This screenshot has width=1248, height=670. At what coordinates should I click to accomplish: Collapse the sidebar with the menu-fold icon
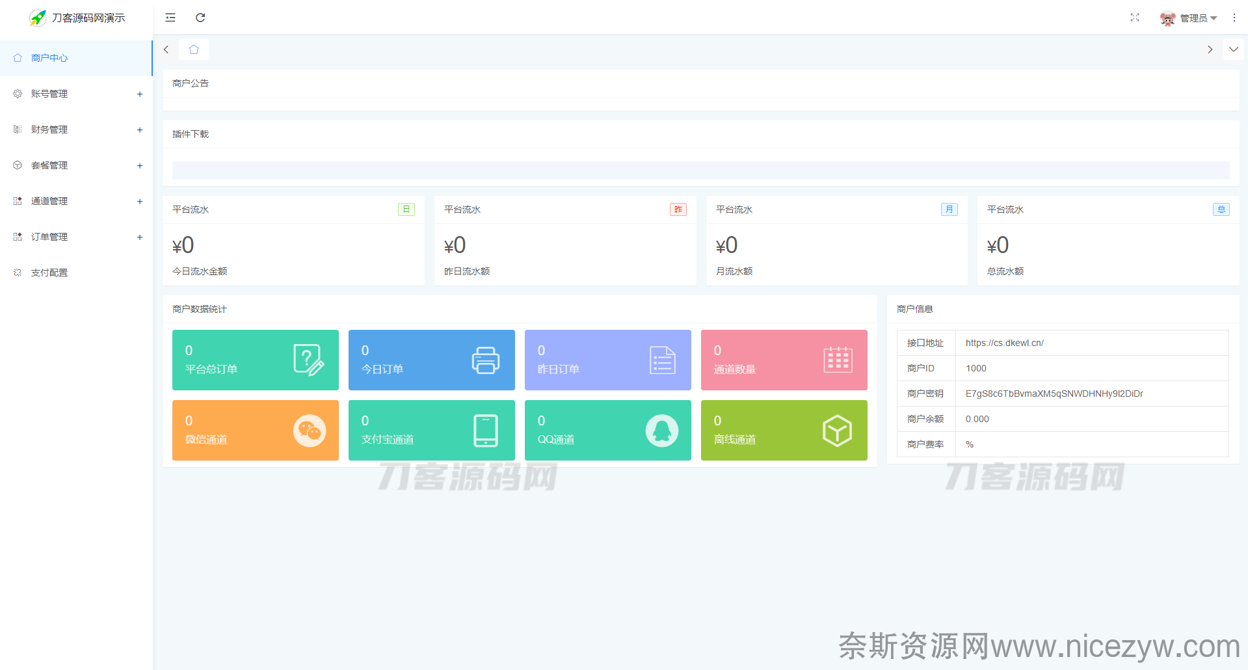pyautogui.click(x=170, y=18)
